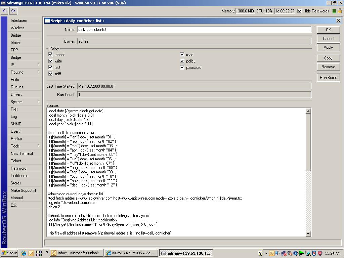
Task: Open the Log menu item
Action: point(25,117)
